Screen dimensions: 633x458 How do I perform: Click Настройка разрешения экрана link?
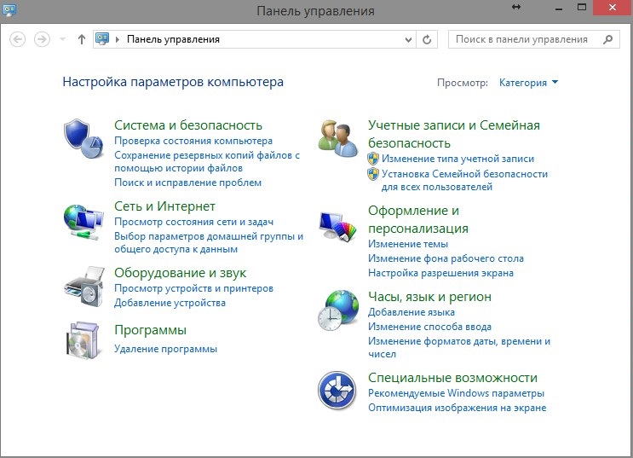tap(440, 273)
